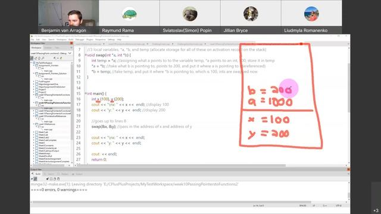Open the Settings menu
The width and height of the screenshot is (381, 214).
pos(111,40)
